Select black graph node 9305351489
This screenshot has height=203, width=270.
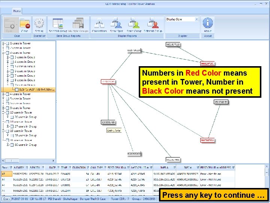(x=108, y=123)
